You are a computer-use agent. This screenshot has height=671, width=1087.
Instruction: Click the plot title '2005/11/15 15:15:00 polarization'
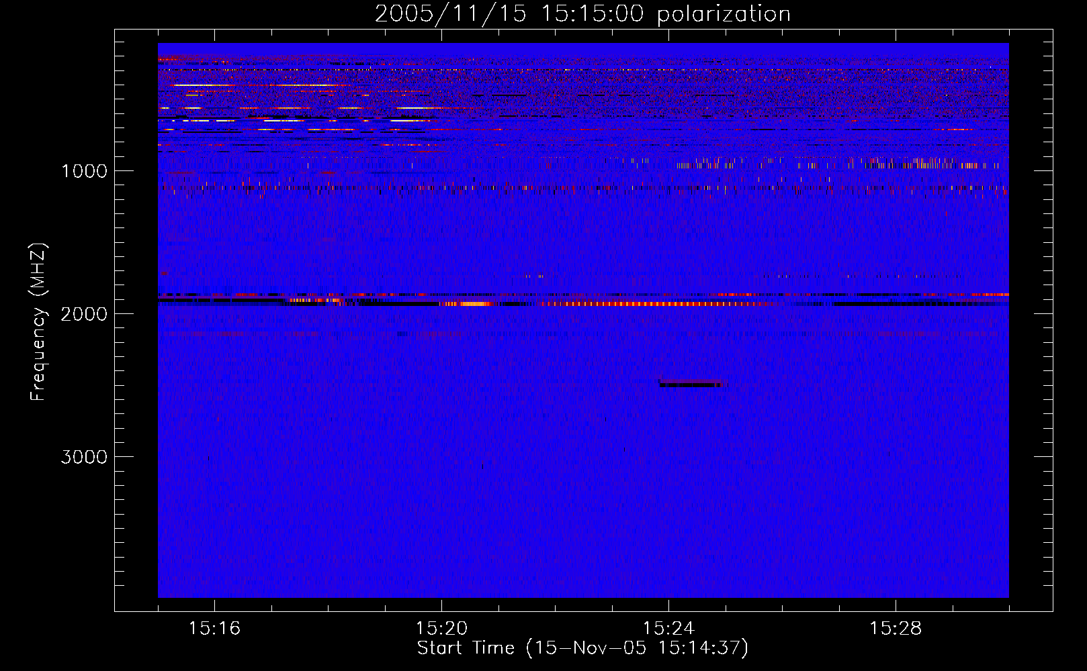582,13
